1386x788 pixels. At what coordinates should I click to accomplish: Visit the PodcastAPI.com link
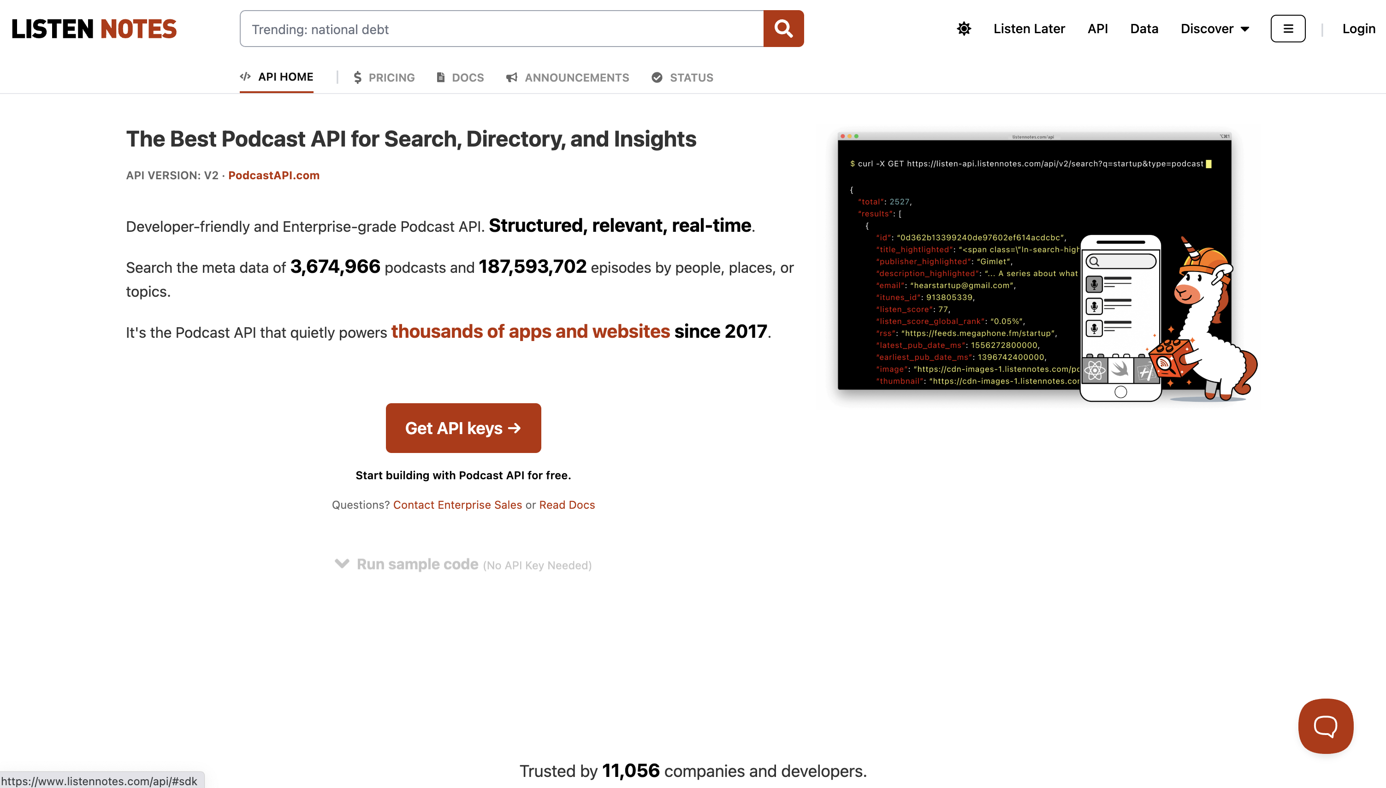(x=273, y=176)
